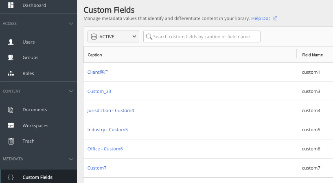Open the Industry - Custom5 field
The height and width of the screenshot is (183, 333).
click(107, 130)
